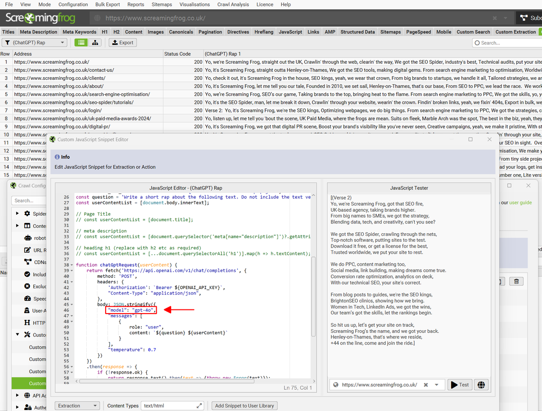Expand the Authentication section

tap(17, 407)
